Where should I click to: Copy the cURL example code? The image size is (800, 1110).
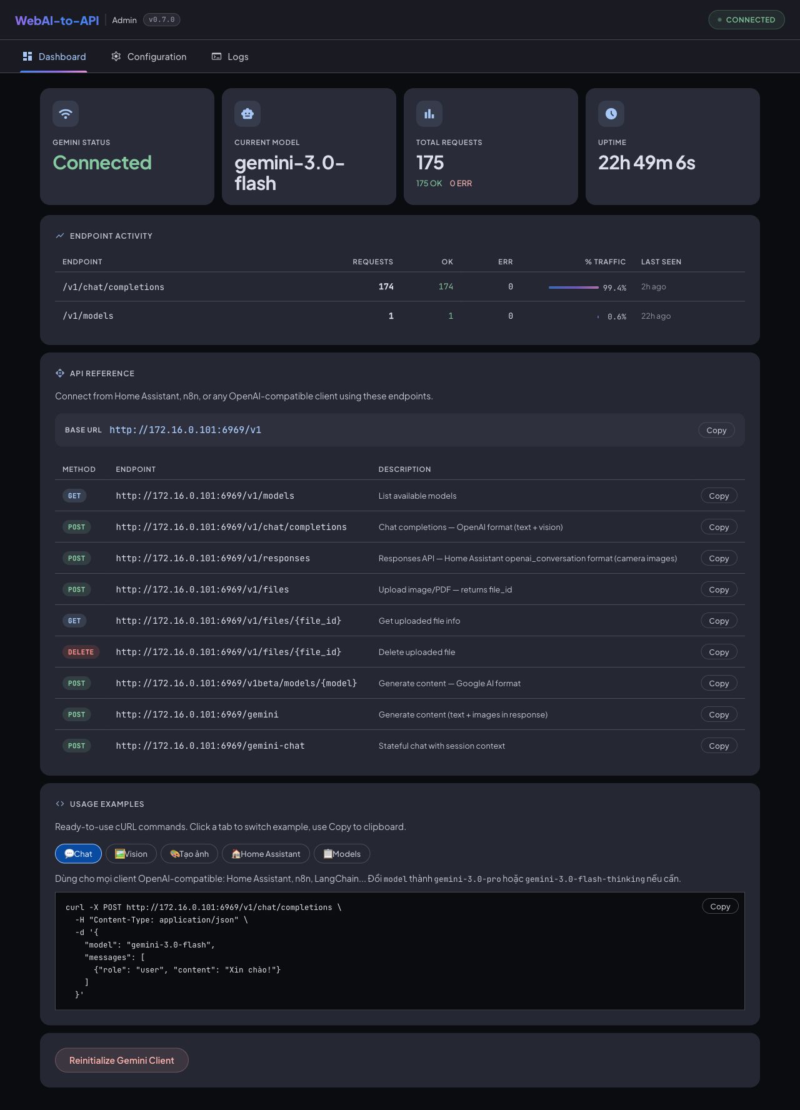point(720,906)
